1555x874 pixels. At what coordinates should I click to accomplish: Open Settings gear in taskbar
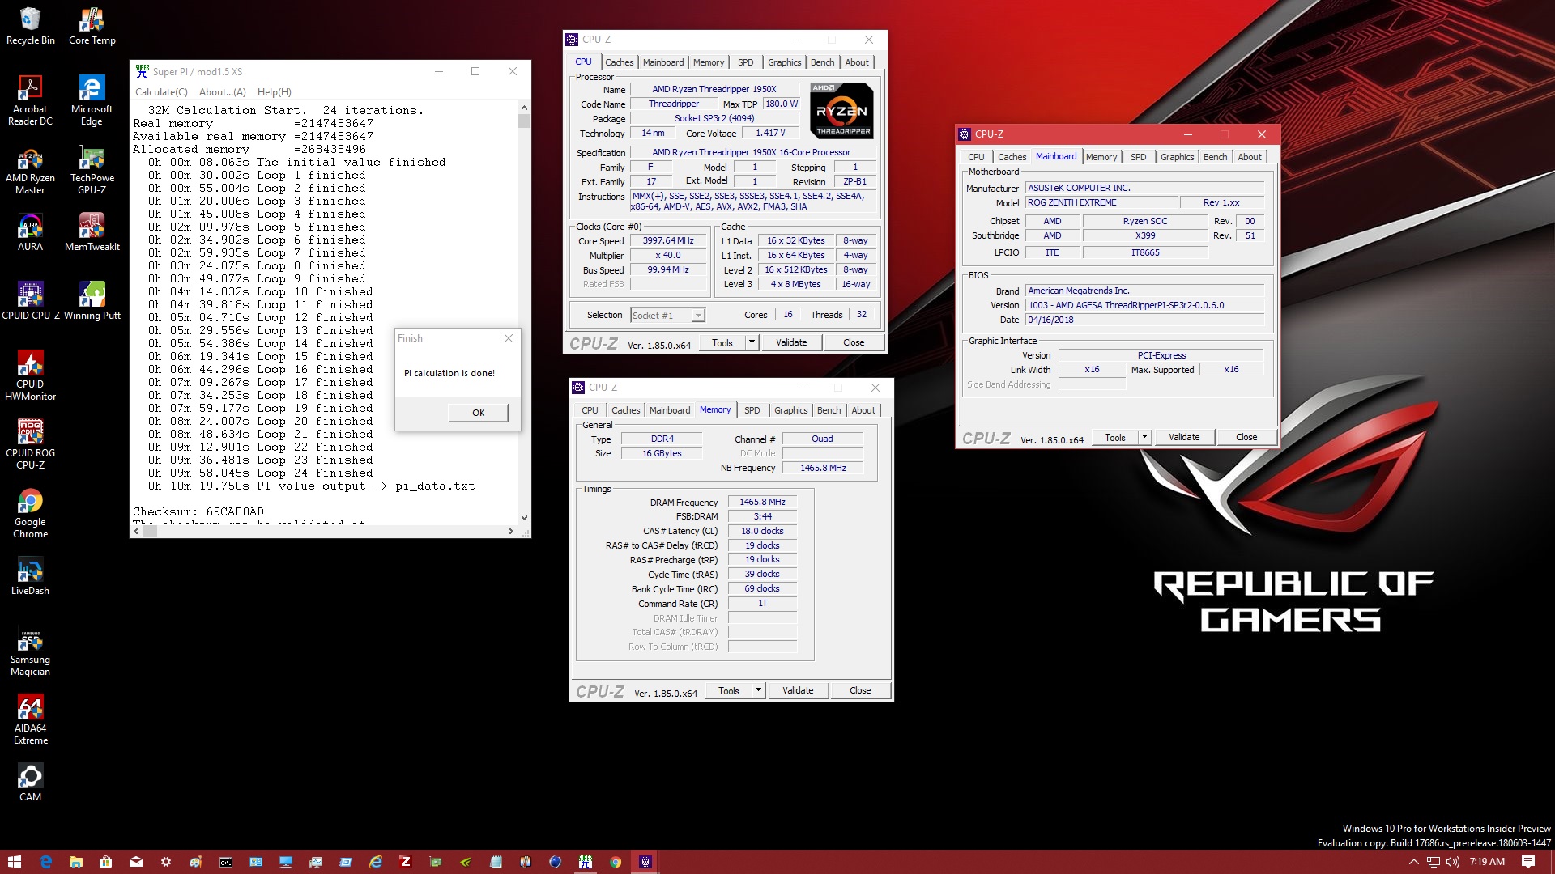(x=165, y=862)
